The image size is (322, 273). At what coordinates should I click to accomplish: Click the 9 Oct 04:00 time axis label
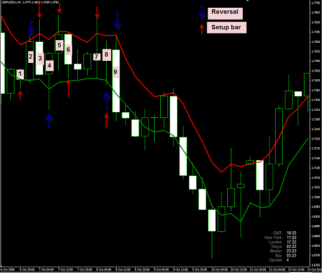pos(161,269)
